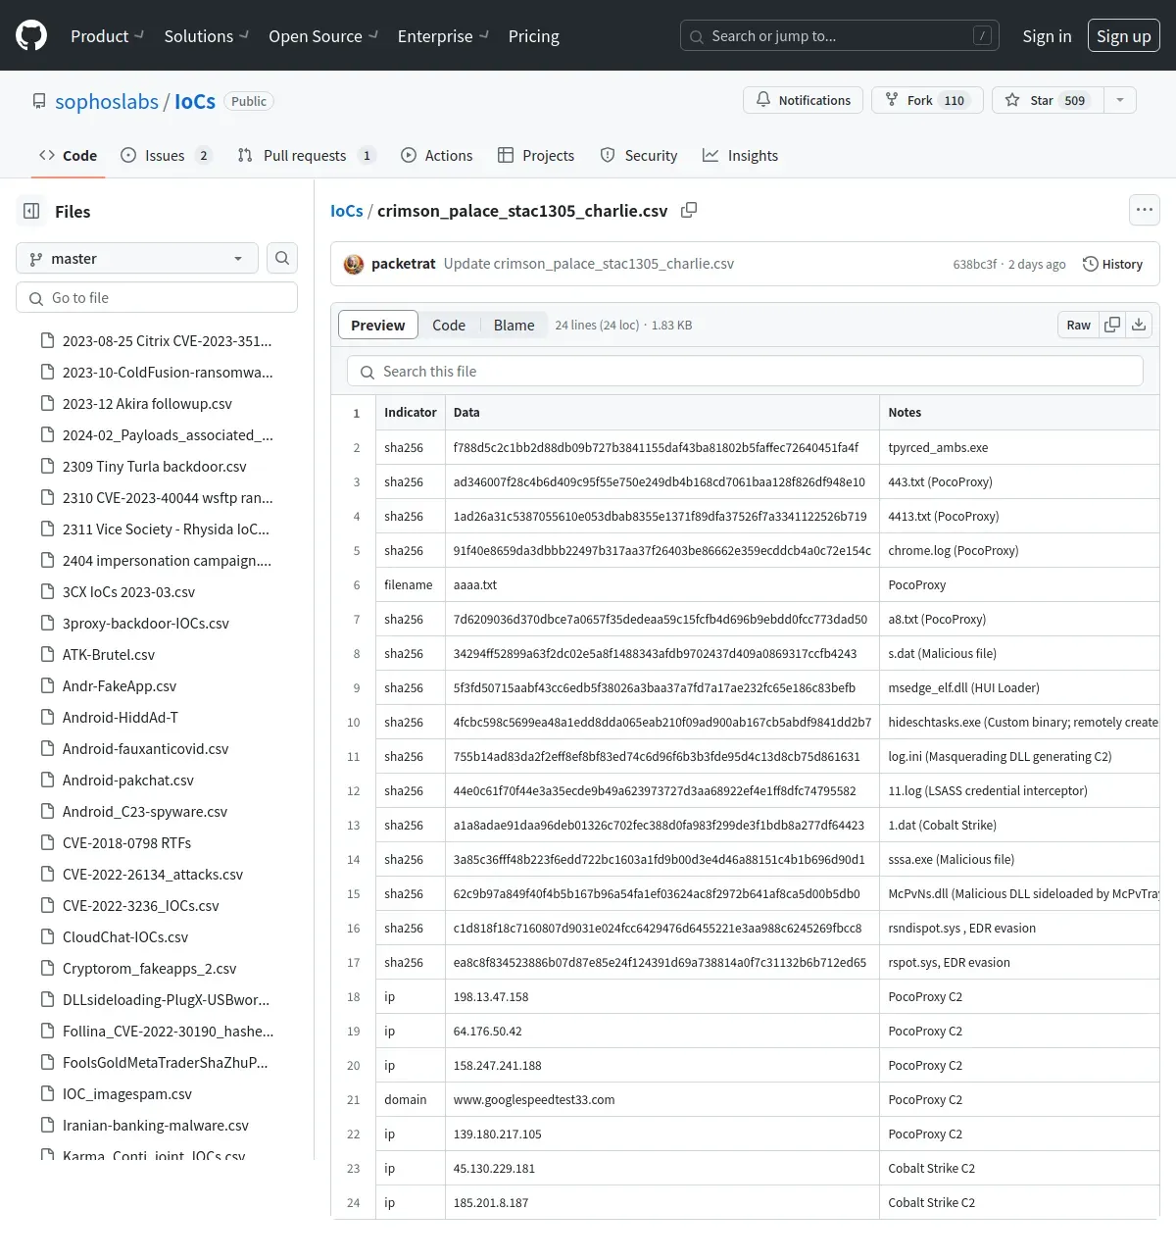Collapse the file tree panel icon
The height and width of the screenshot is (1260, 1176).
(x=31, y=211)
